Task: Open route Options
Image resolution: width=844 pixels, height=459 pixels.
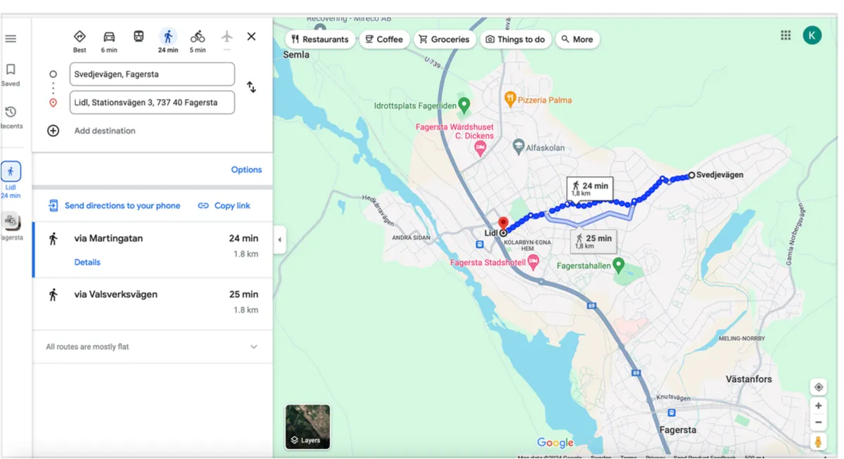Action: [x=246, y=169]
